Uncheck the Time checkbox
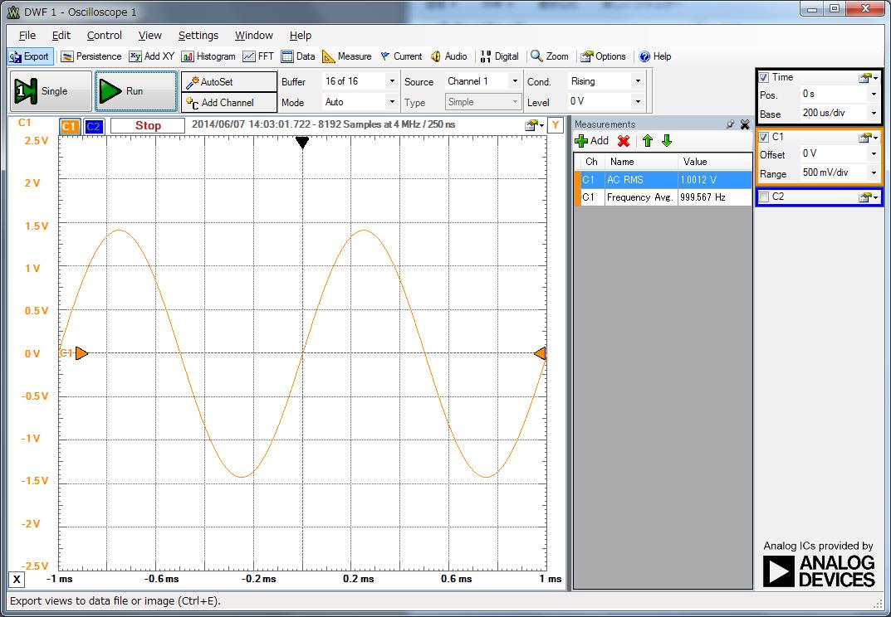Image resolution: width=891 pixels, height=617 pixels. click(764, 77)
